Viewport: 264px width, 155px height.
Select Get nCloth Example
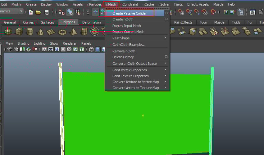129,45
